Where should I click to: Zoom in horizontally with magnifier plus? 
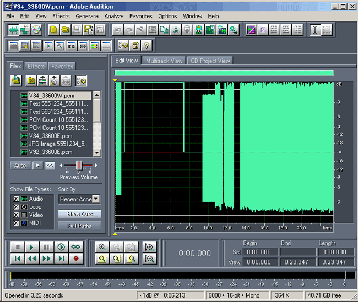(x=102, y=247)
